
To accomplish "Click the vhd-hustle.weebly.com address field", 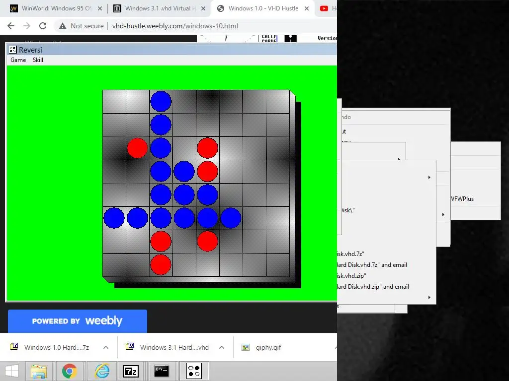I will coord(175,26).
